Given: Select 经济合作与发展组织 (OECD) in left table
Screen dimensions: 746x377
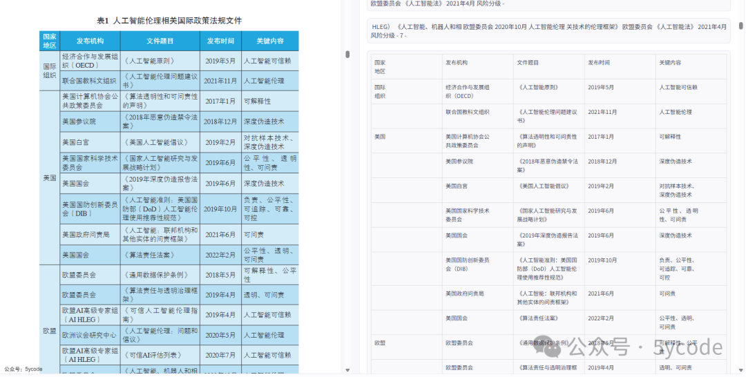Looking at the screenshot, I should [x=90, y=61].
